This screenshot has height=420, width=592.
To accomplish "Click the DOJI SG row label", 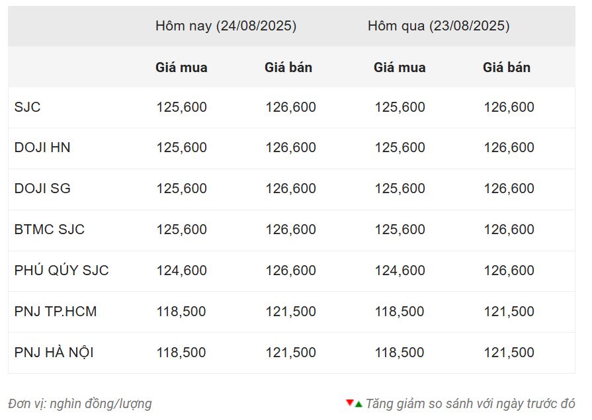I will point(42,189).
